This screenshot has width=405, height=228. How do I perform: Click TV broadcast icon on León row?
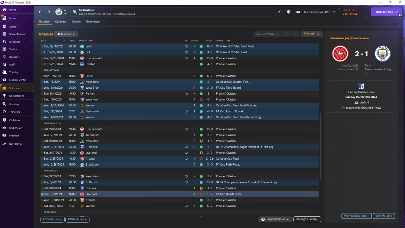[186, 46]
